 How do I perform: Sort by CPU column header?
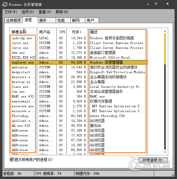click(62, 32)
